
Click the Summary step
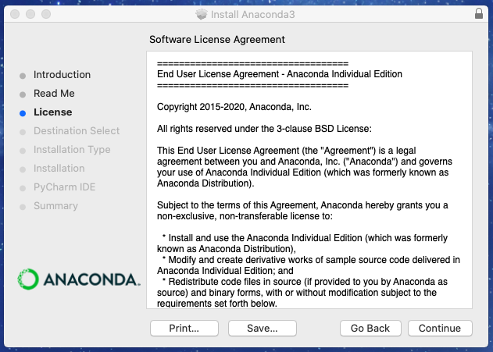(55, 206)
